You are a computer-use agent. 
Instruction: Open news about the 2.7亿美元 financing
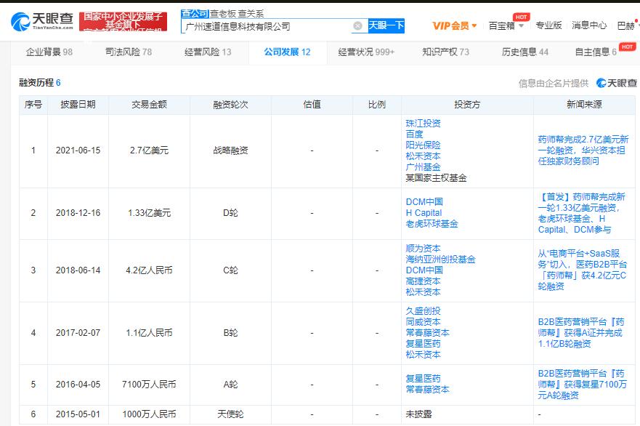(x=583, y=150)
